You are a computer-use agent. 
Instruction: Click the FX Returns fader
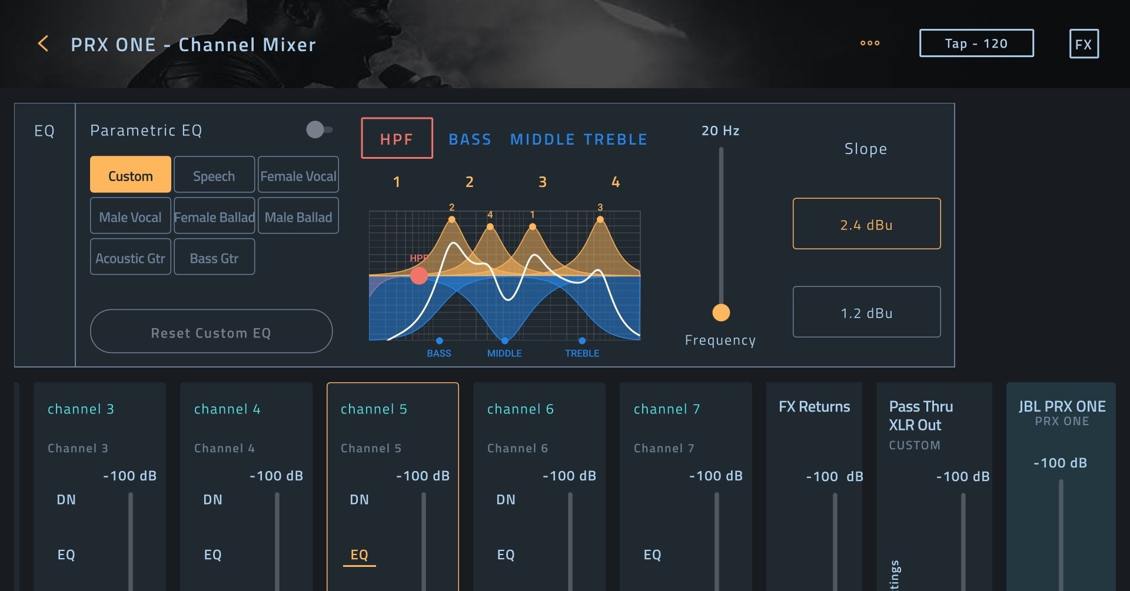(835, 541)
